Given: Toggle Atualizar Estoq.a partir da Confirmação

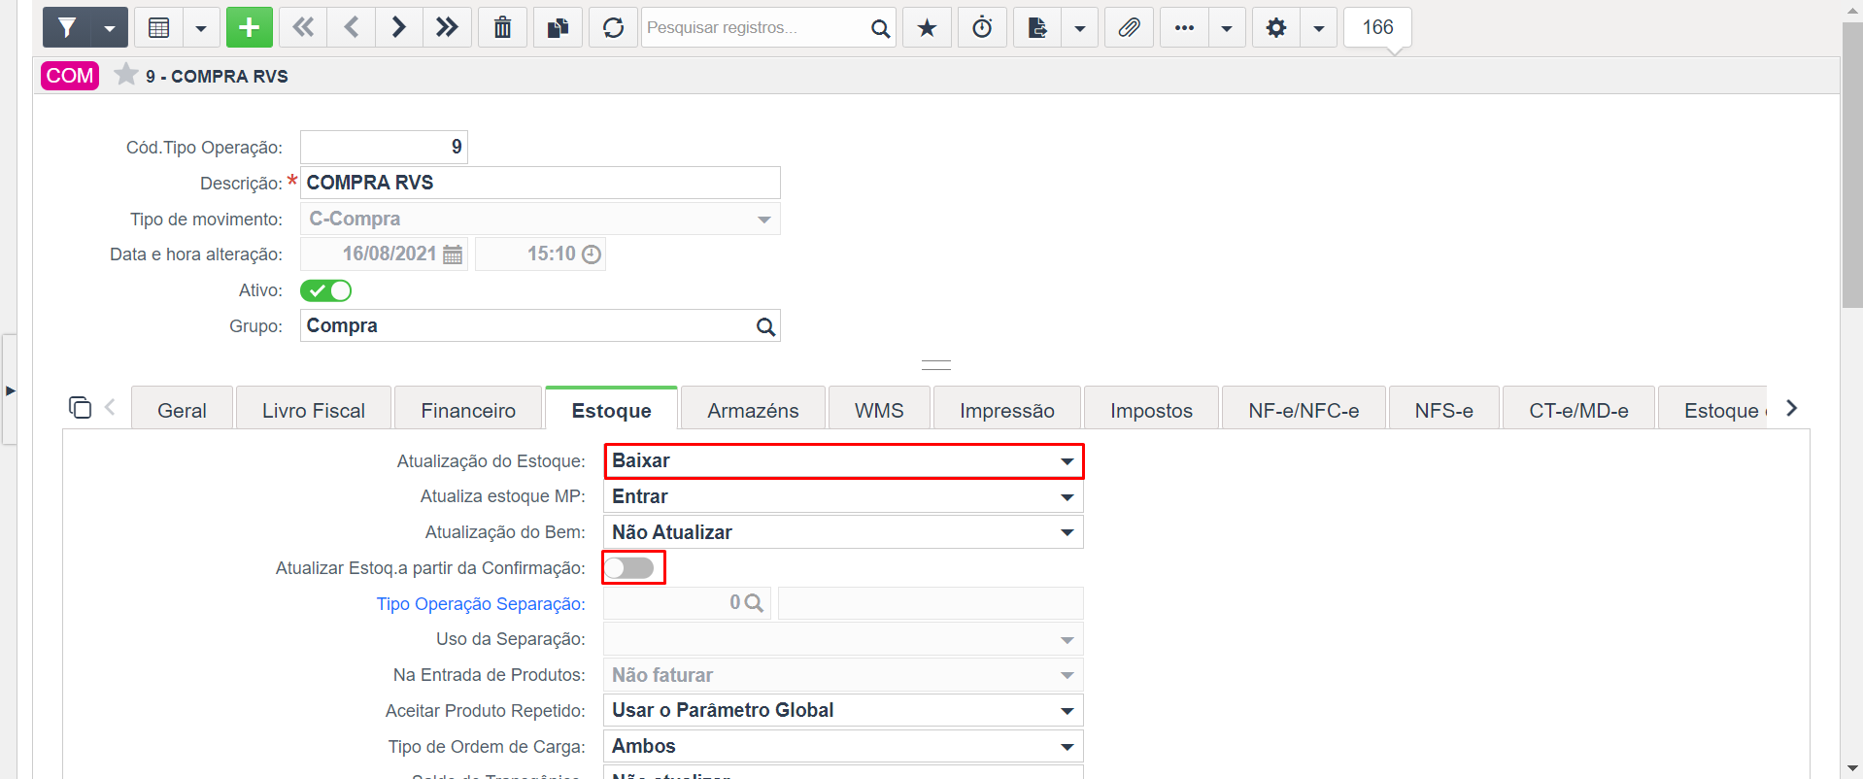Looking at the screenshot, I should pyautogui.click(x=629, y=567).
